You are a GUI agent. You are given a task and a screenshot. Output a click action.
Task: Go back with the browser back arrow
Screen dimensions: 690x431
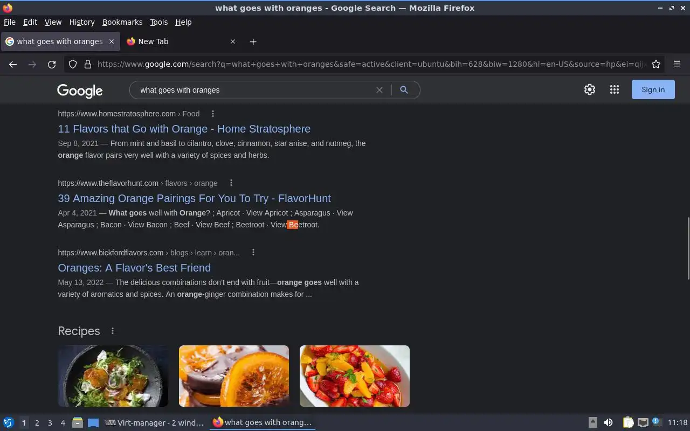pyautogui.click(x=13, y=64)
